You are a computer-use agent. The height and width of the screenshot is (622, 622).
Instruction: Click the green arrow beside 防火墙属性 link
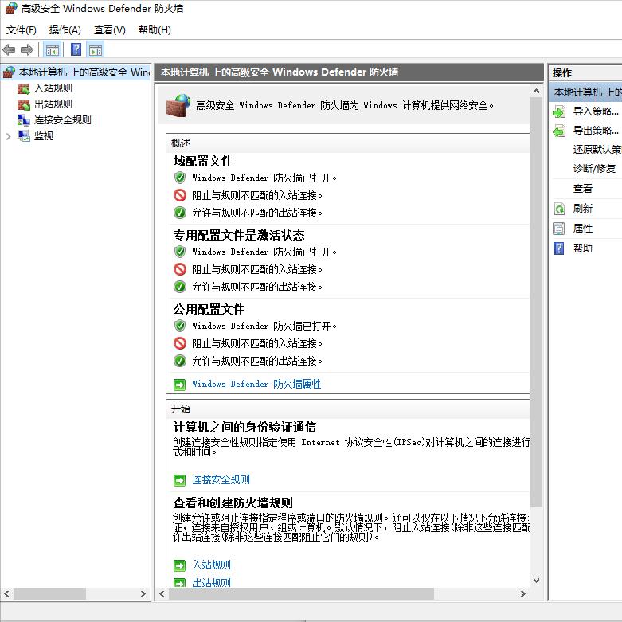coord(180,385)
